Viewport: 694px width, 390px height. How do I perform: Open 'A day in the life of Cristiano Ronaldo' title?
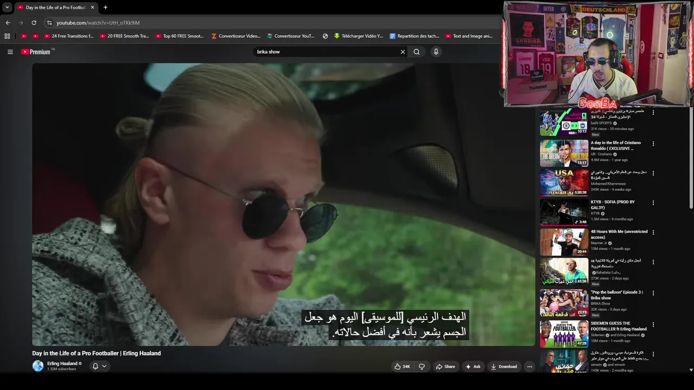coord(615,146)
